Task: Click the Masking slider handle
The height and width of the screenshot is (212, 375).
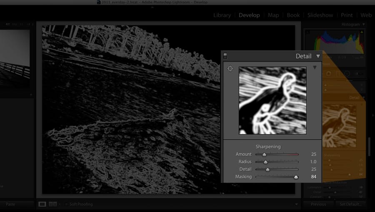Action: (296, 177)
